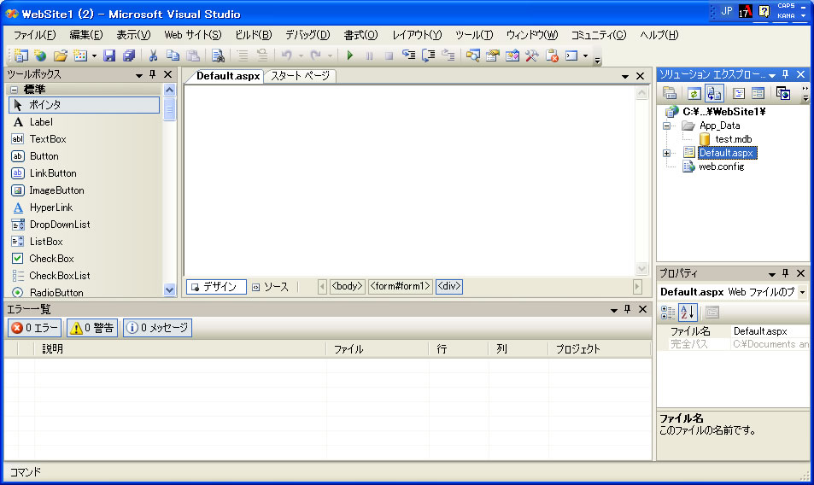Select the Default.aspx editor tab
The image size is (814, 485).
(227, 76)
